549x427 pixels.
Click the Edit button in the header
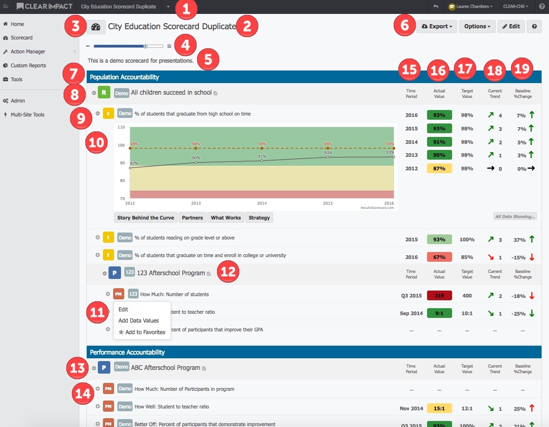(511, 26)
